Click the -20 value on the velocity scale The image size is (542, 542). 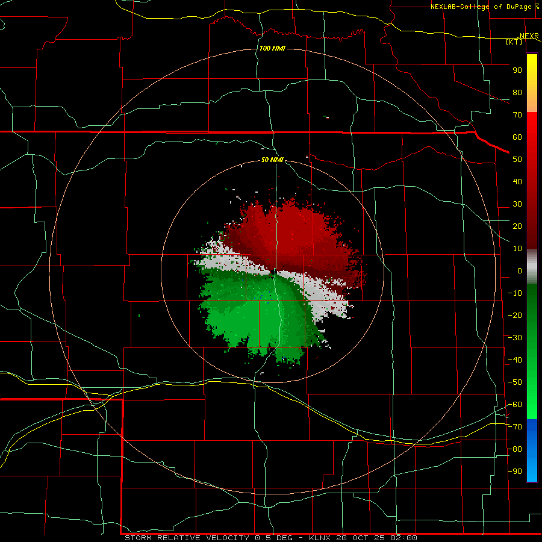(515, 315)
